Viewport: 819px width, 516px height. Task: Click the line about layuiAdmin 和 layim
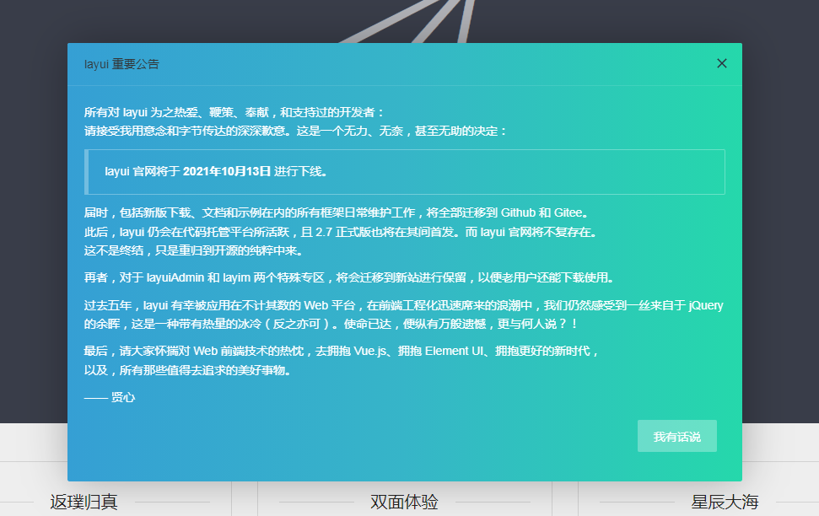coord(349,277)
